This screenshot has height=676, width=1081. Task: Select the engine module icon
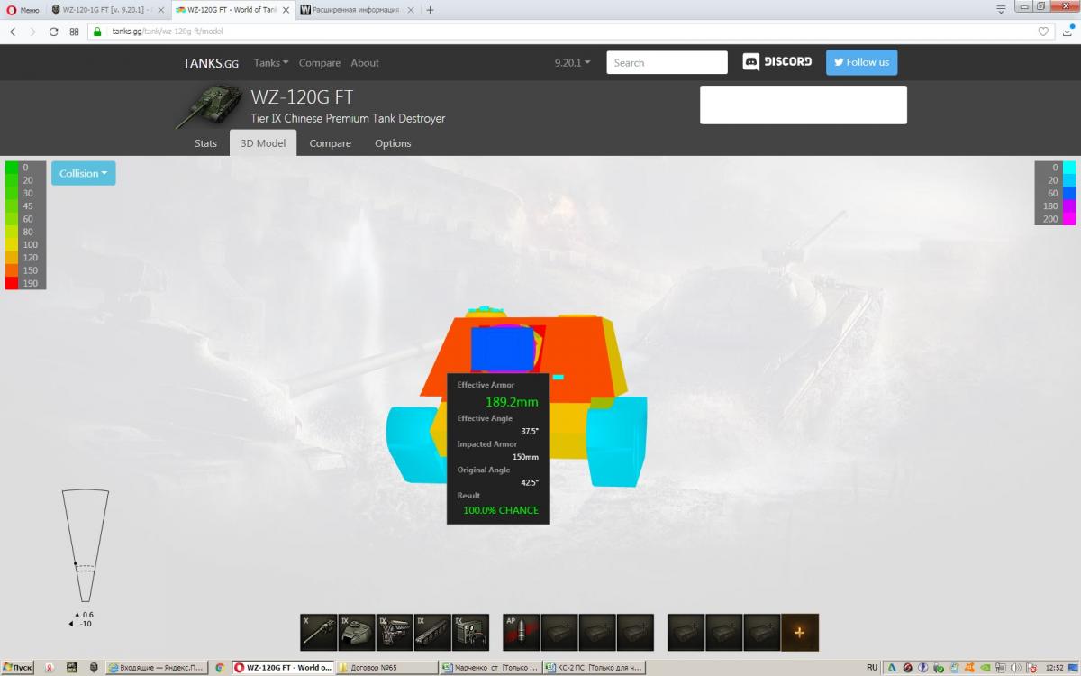tap(394, 632)
